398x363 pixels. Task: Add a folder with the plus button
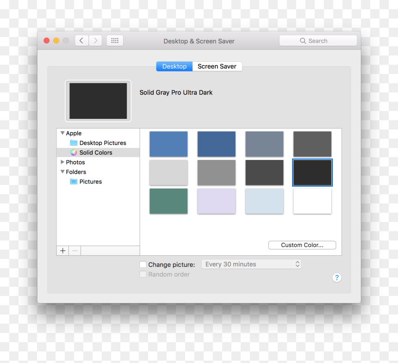[x=62, y=251]
